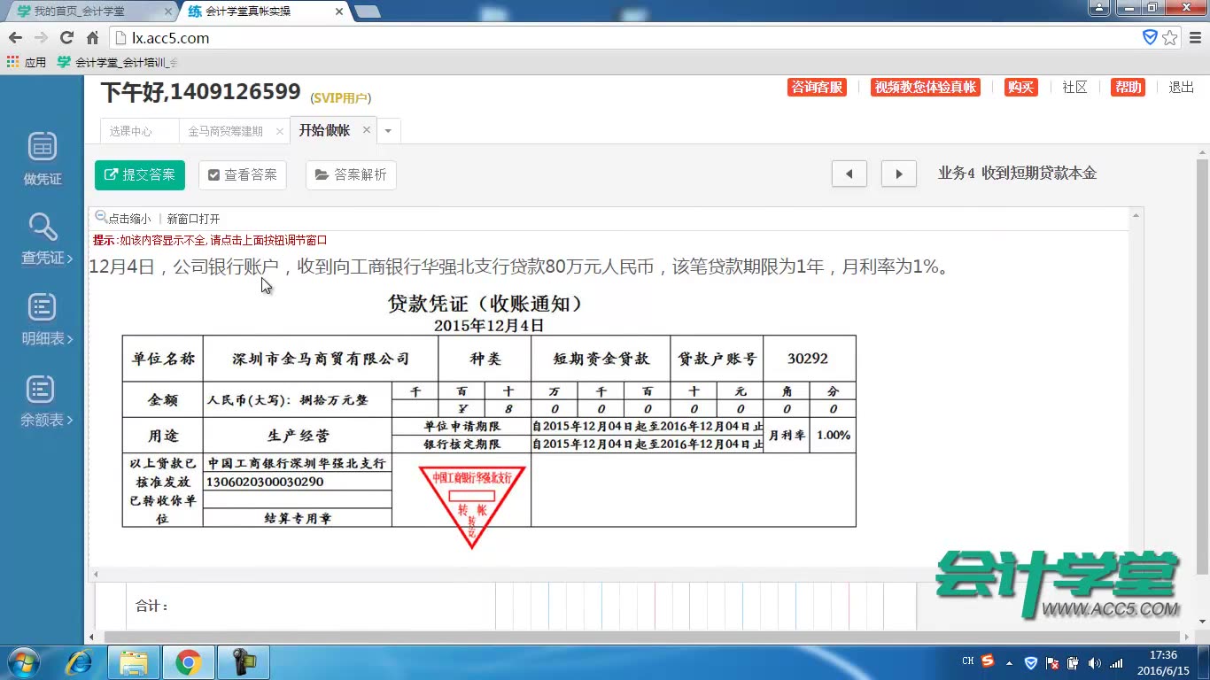This screenshot has height=680, width=1210.
Task: Open the tab list dropdown arrow
Action: click(x=388, y=129)
